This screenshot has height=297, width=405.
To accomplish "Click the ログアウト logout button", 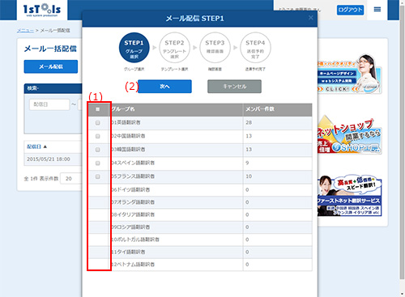I will pyautogui.click(x=350, y=10).
